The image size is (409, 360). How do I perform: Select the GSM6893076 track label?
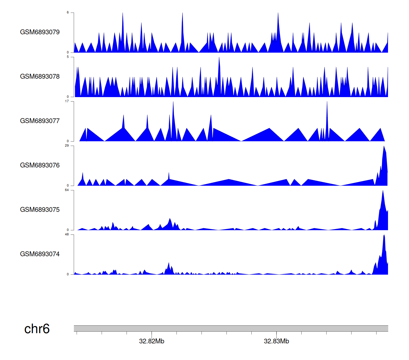(40, 165)
